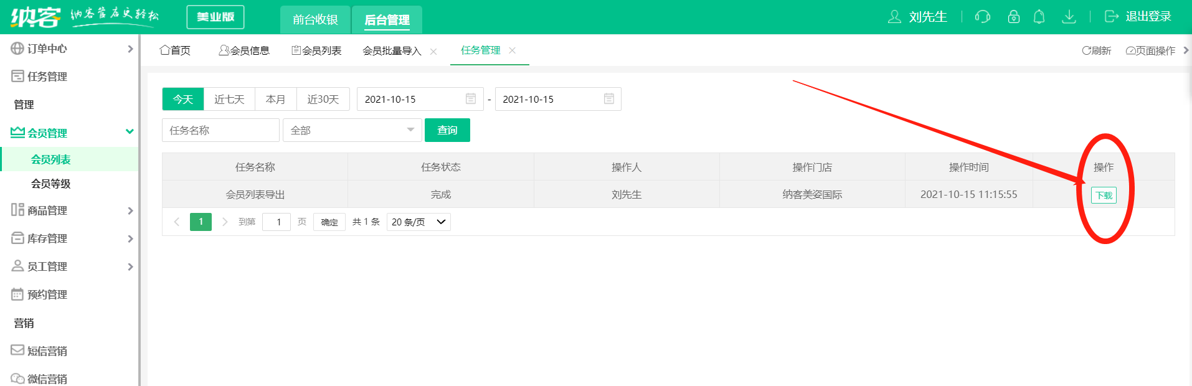This screenshot has height=386, width=1192.
Task: Expand the 员工管理 menu chevron
Action: (130, 266)
